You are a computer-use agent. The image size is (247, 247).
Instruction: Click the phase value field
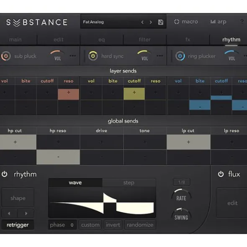click(x=62, y=225)
